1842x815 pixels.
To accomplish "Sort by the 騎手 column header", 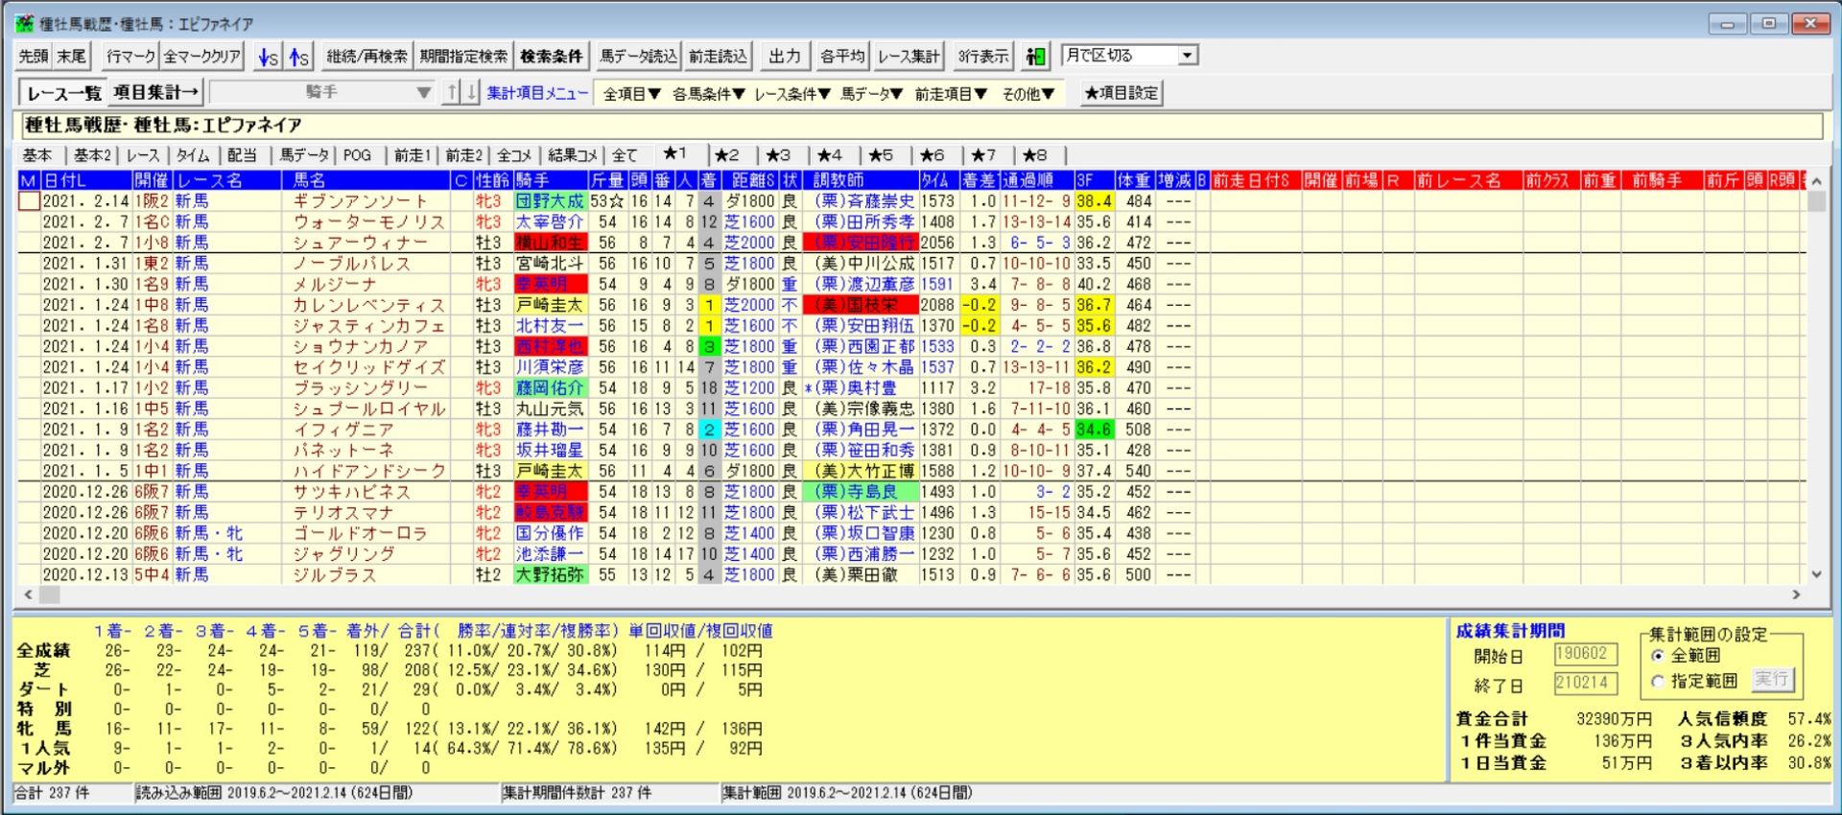I will click(x=550, y=180).
